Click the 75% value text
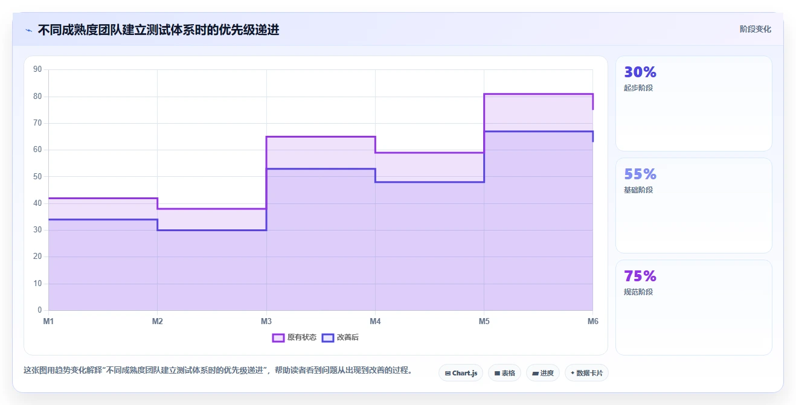Viewport: 796px width, 405px height. [640, 276]
